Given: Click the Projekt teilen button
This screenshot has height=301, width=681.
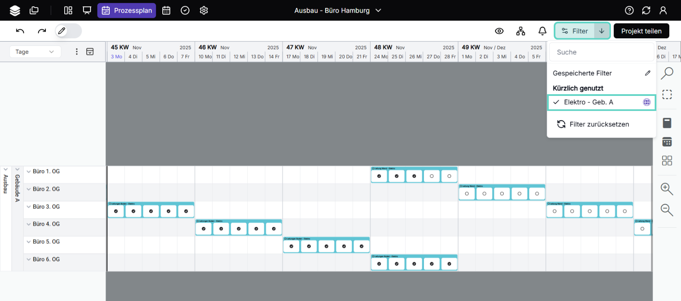Looking at the screenshot, I should (x=641, y=31).
